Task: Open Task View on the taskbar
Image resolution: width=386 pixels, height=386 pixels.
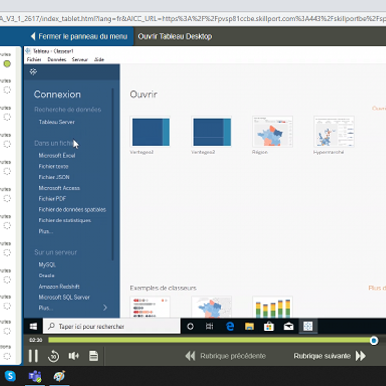Action: [x=209, y=327]
